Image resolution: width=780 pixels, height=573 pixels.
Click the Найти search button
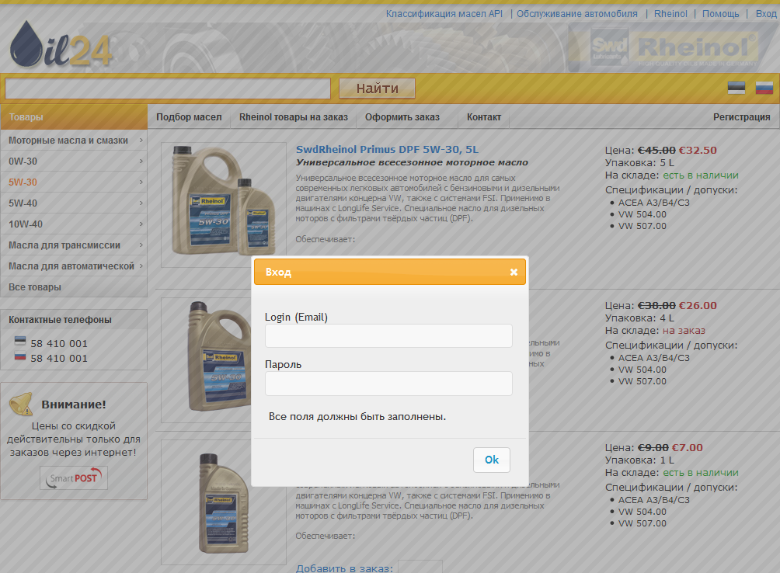click(377, 89)
